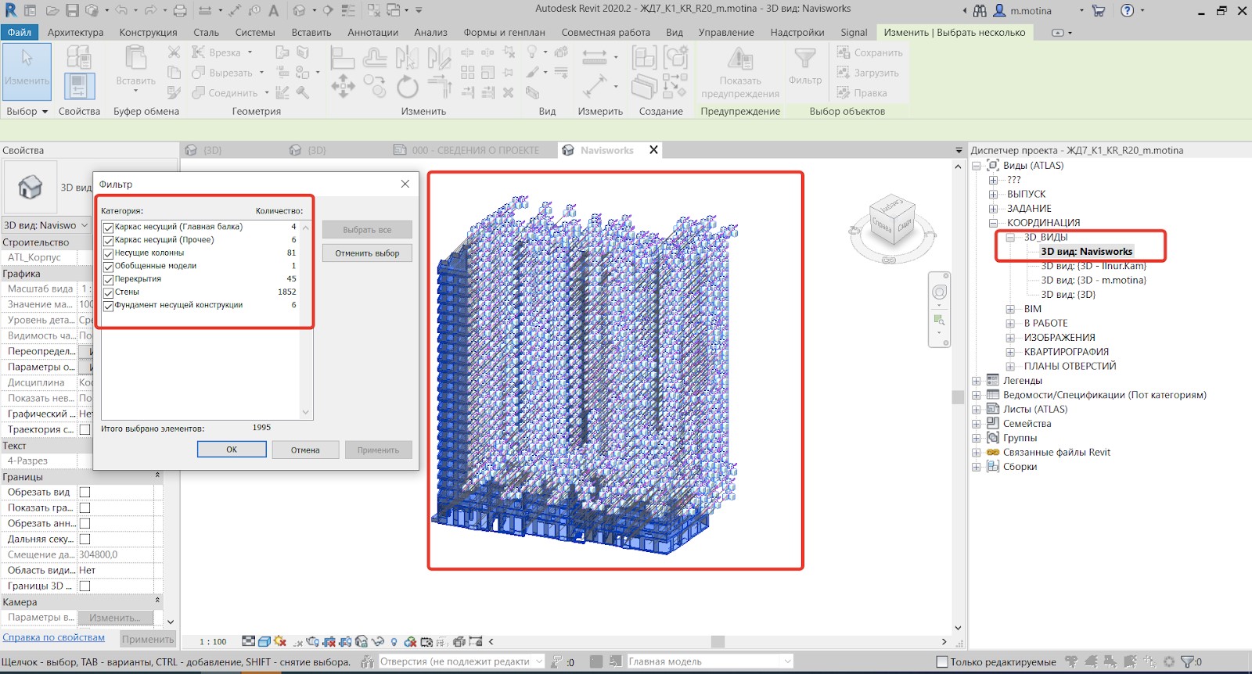Collapse the КООРДИНАЦИЯ node
Image resolution: width=1252 pixels, height=674 pixels.
pyautogui.click(x=993, y=223)
